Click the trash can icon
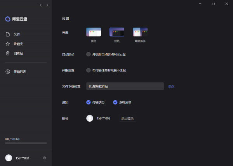233x166 pixels. pyautogui.click(x=8, y=53)
